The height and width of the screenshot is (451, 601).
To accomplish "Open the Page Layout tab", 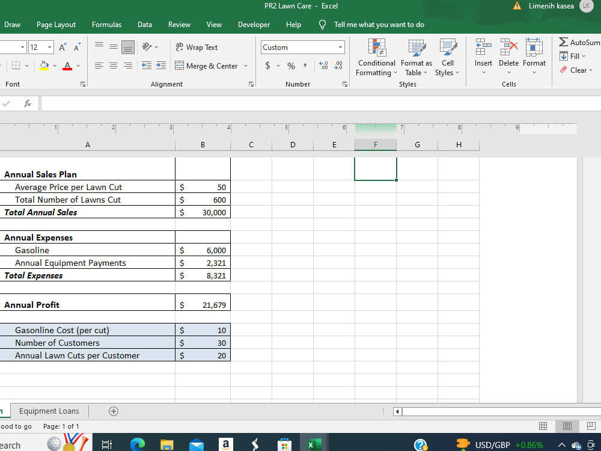I will point(56,25).
